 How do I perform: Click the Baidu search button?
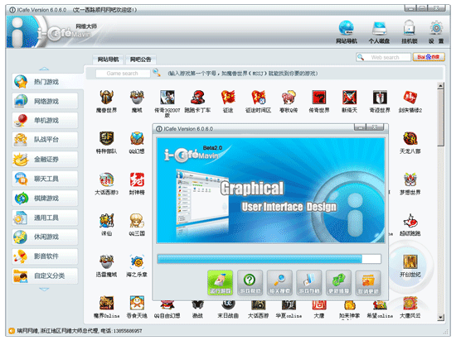(x=429, y=57)
